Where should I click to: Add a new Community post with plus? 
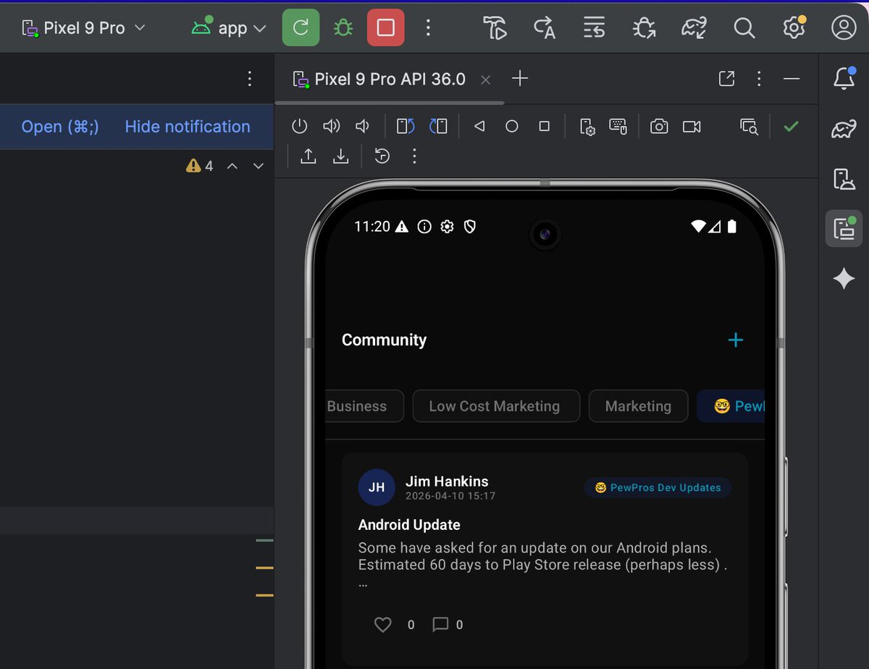coord(736,340)
